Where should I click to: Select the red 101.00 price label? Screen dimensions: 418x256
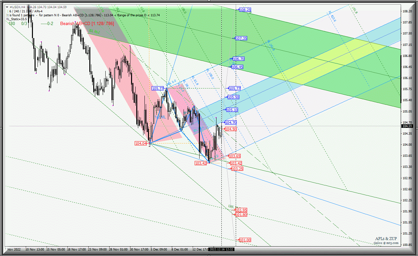[x=245, y=240]
